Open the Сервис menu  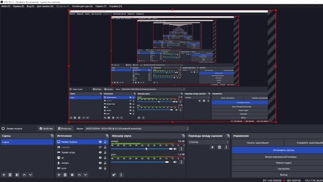(x=101, y=6)
